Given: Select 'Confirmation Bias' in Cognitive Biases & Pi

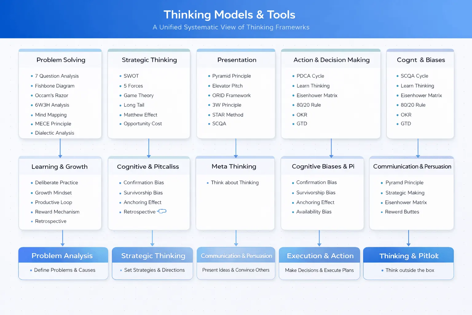Looking at the screenshot, I should (317, 182).
